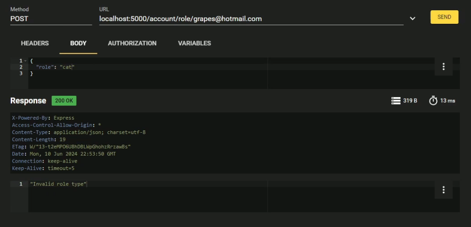
Task: Open the AUTHORIZATION tab
Action: coord(132,43)
